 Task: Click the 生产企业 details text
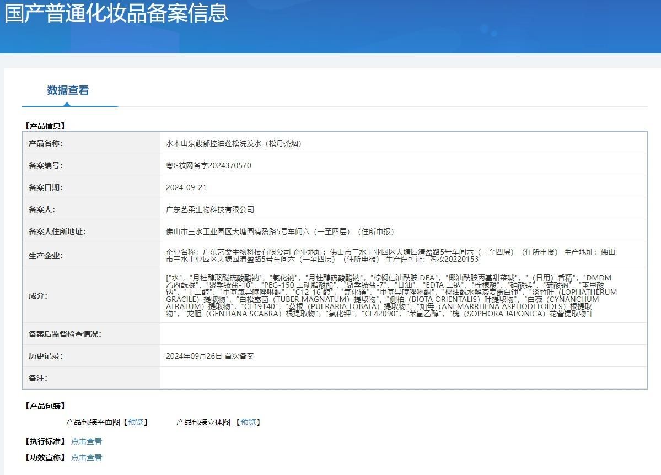(390, 256)
